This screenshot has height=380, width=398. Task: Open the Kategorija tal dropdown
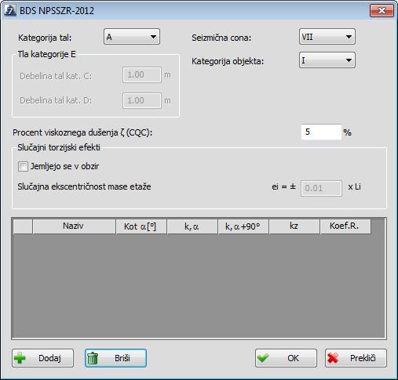pos(132,37)
